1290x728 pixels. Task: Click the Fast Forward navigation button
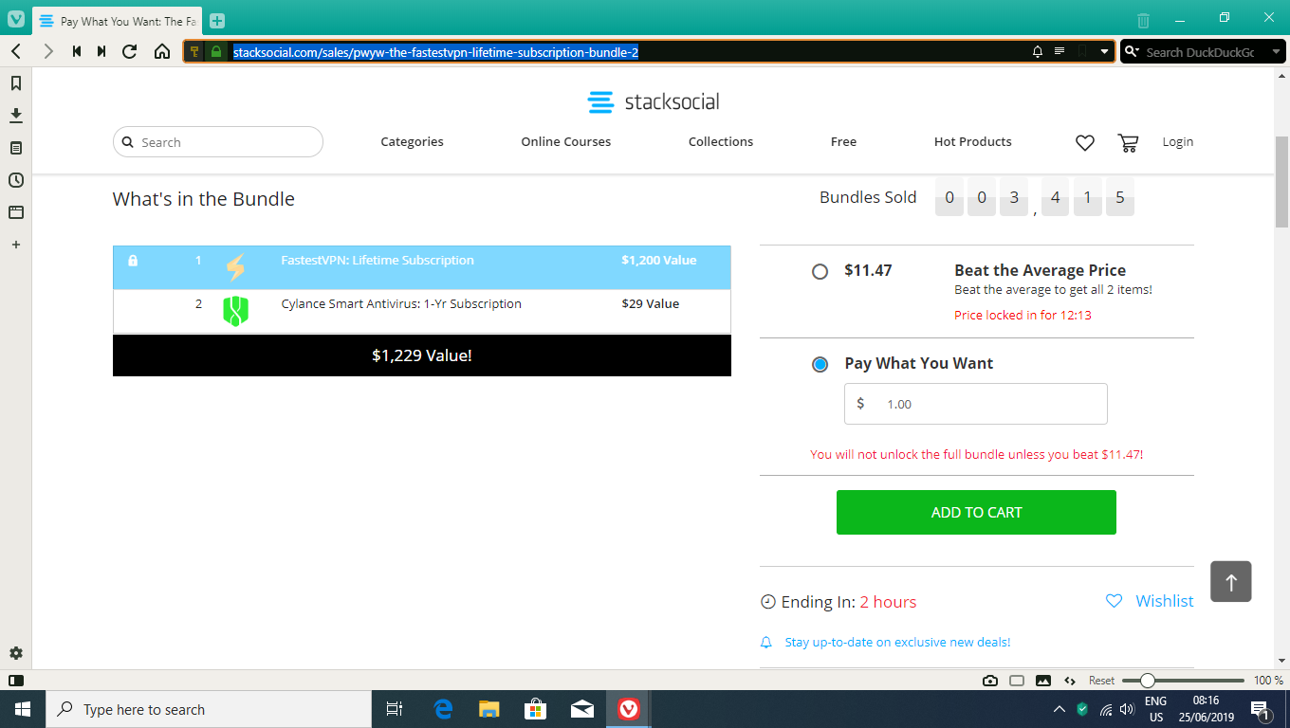click(101, 51)
